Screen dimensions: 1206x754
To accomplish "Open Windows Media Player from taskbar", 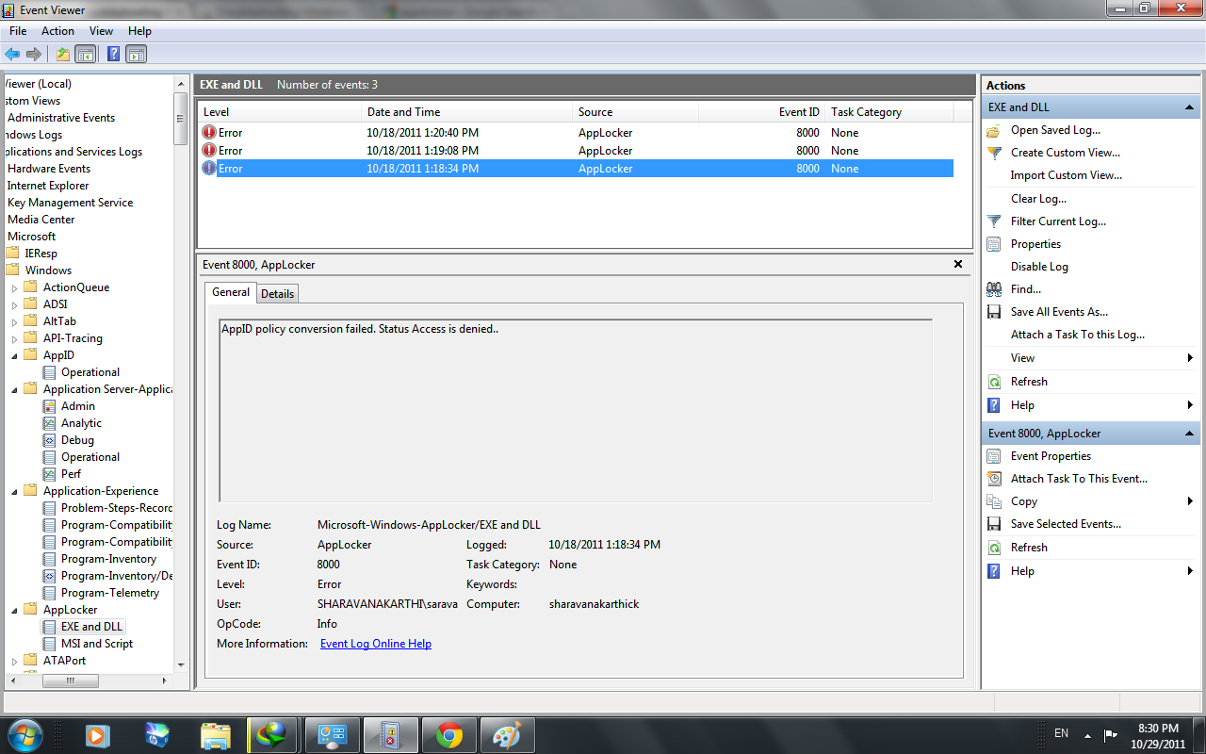I will pyautogui.click(x=97, y=734).
